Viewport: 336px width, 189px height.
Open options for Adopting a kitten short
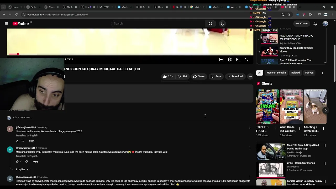[323, 128]
